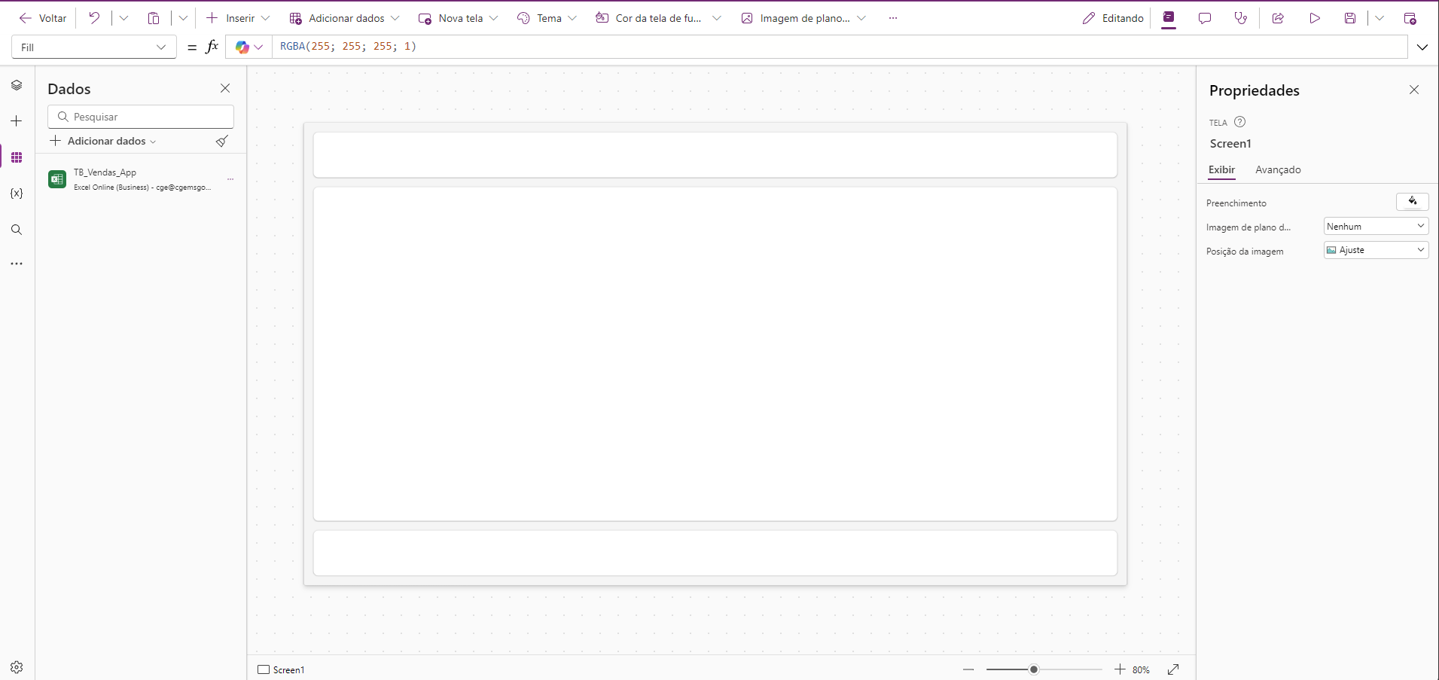The image size is (1439, 680).
Task: Expand the save options chevron
Action: [x=1380, y=18]
